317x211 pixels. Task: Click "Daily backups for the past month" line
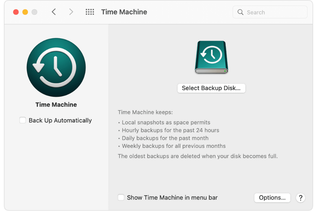(x=165, y=138)
